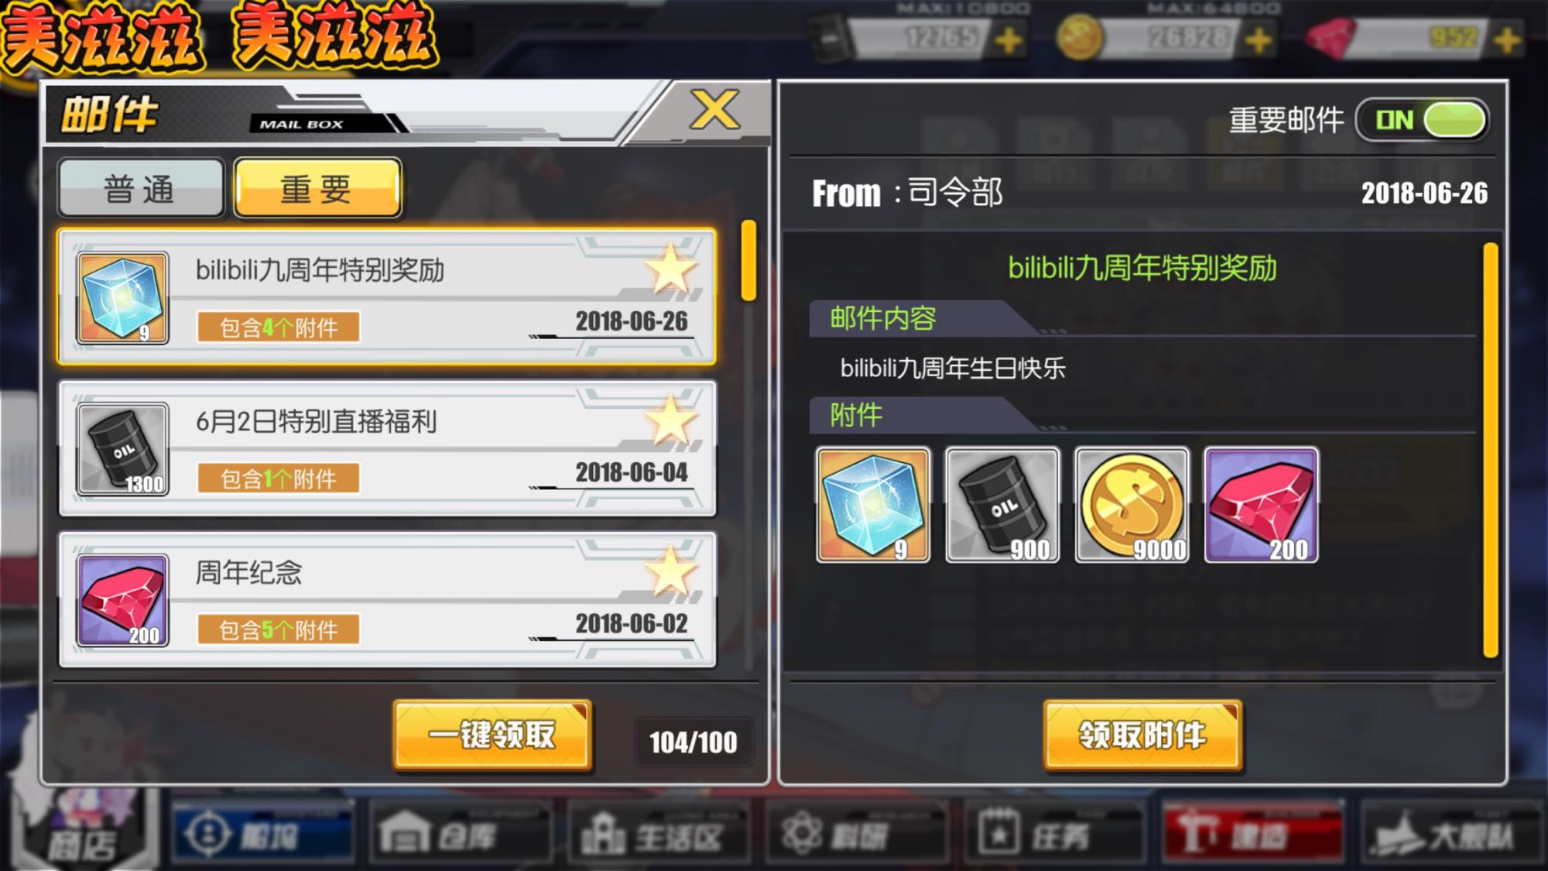The image size is (1548, 871).
Task: Open the 6月2日特别直播福利 mail
Action: (x=387, y=448)
